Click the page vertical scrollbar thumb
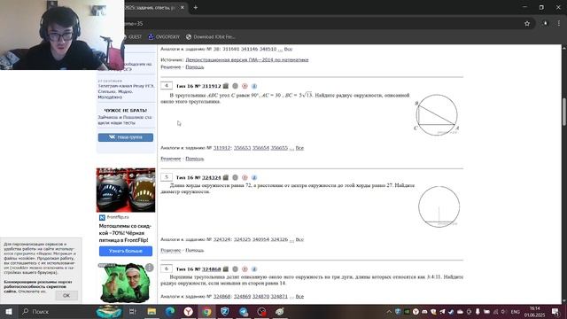 click(x=563, y=113)
